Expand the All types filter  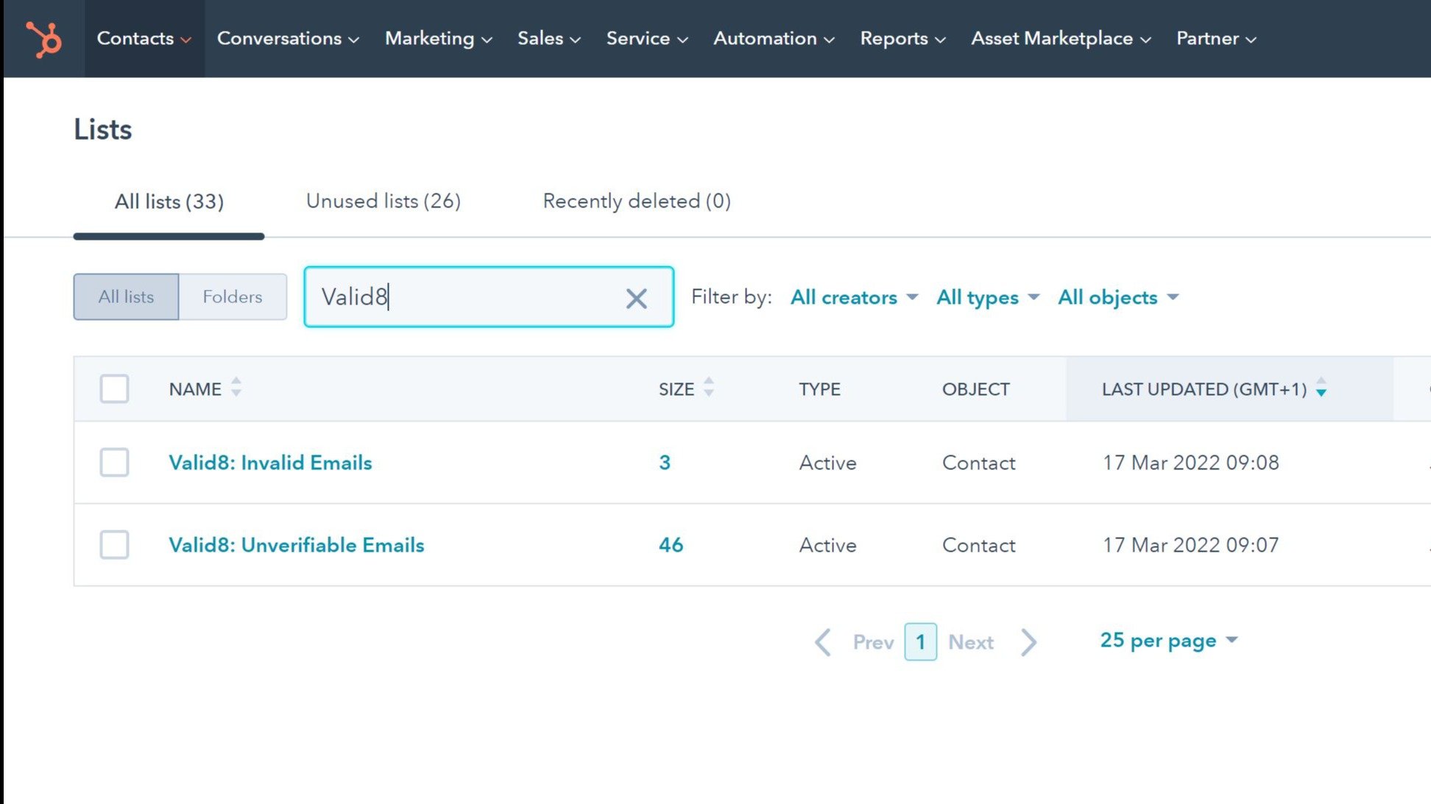[986, 297]
